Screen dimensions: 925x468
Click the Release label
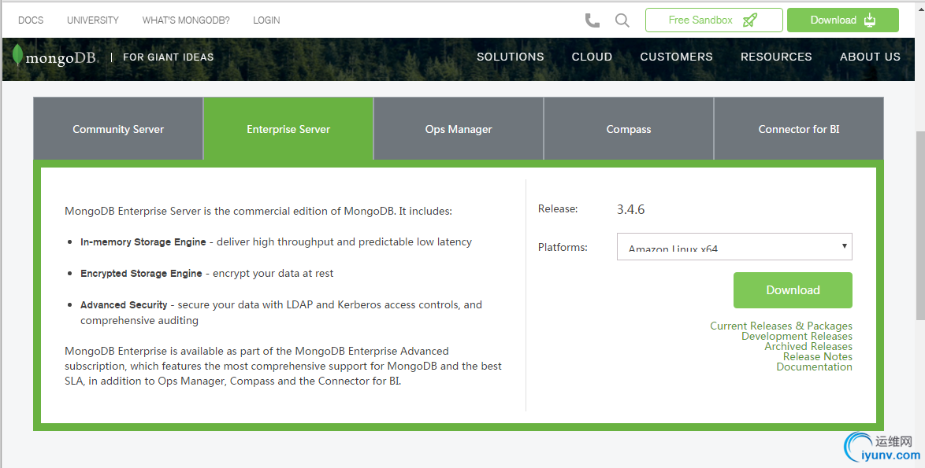coord(558,209)
